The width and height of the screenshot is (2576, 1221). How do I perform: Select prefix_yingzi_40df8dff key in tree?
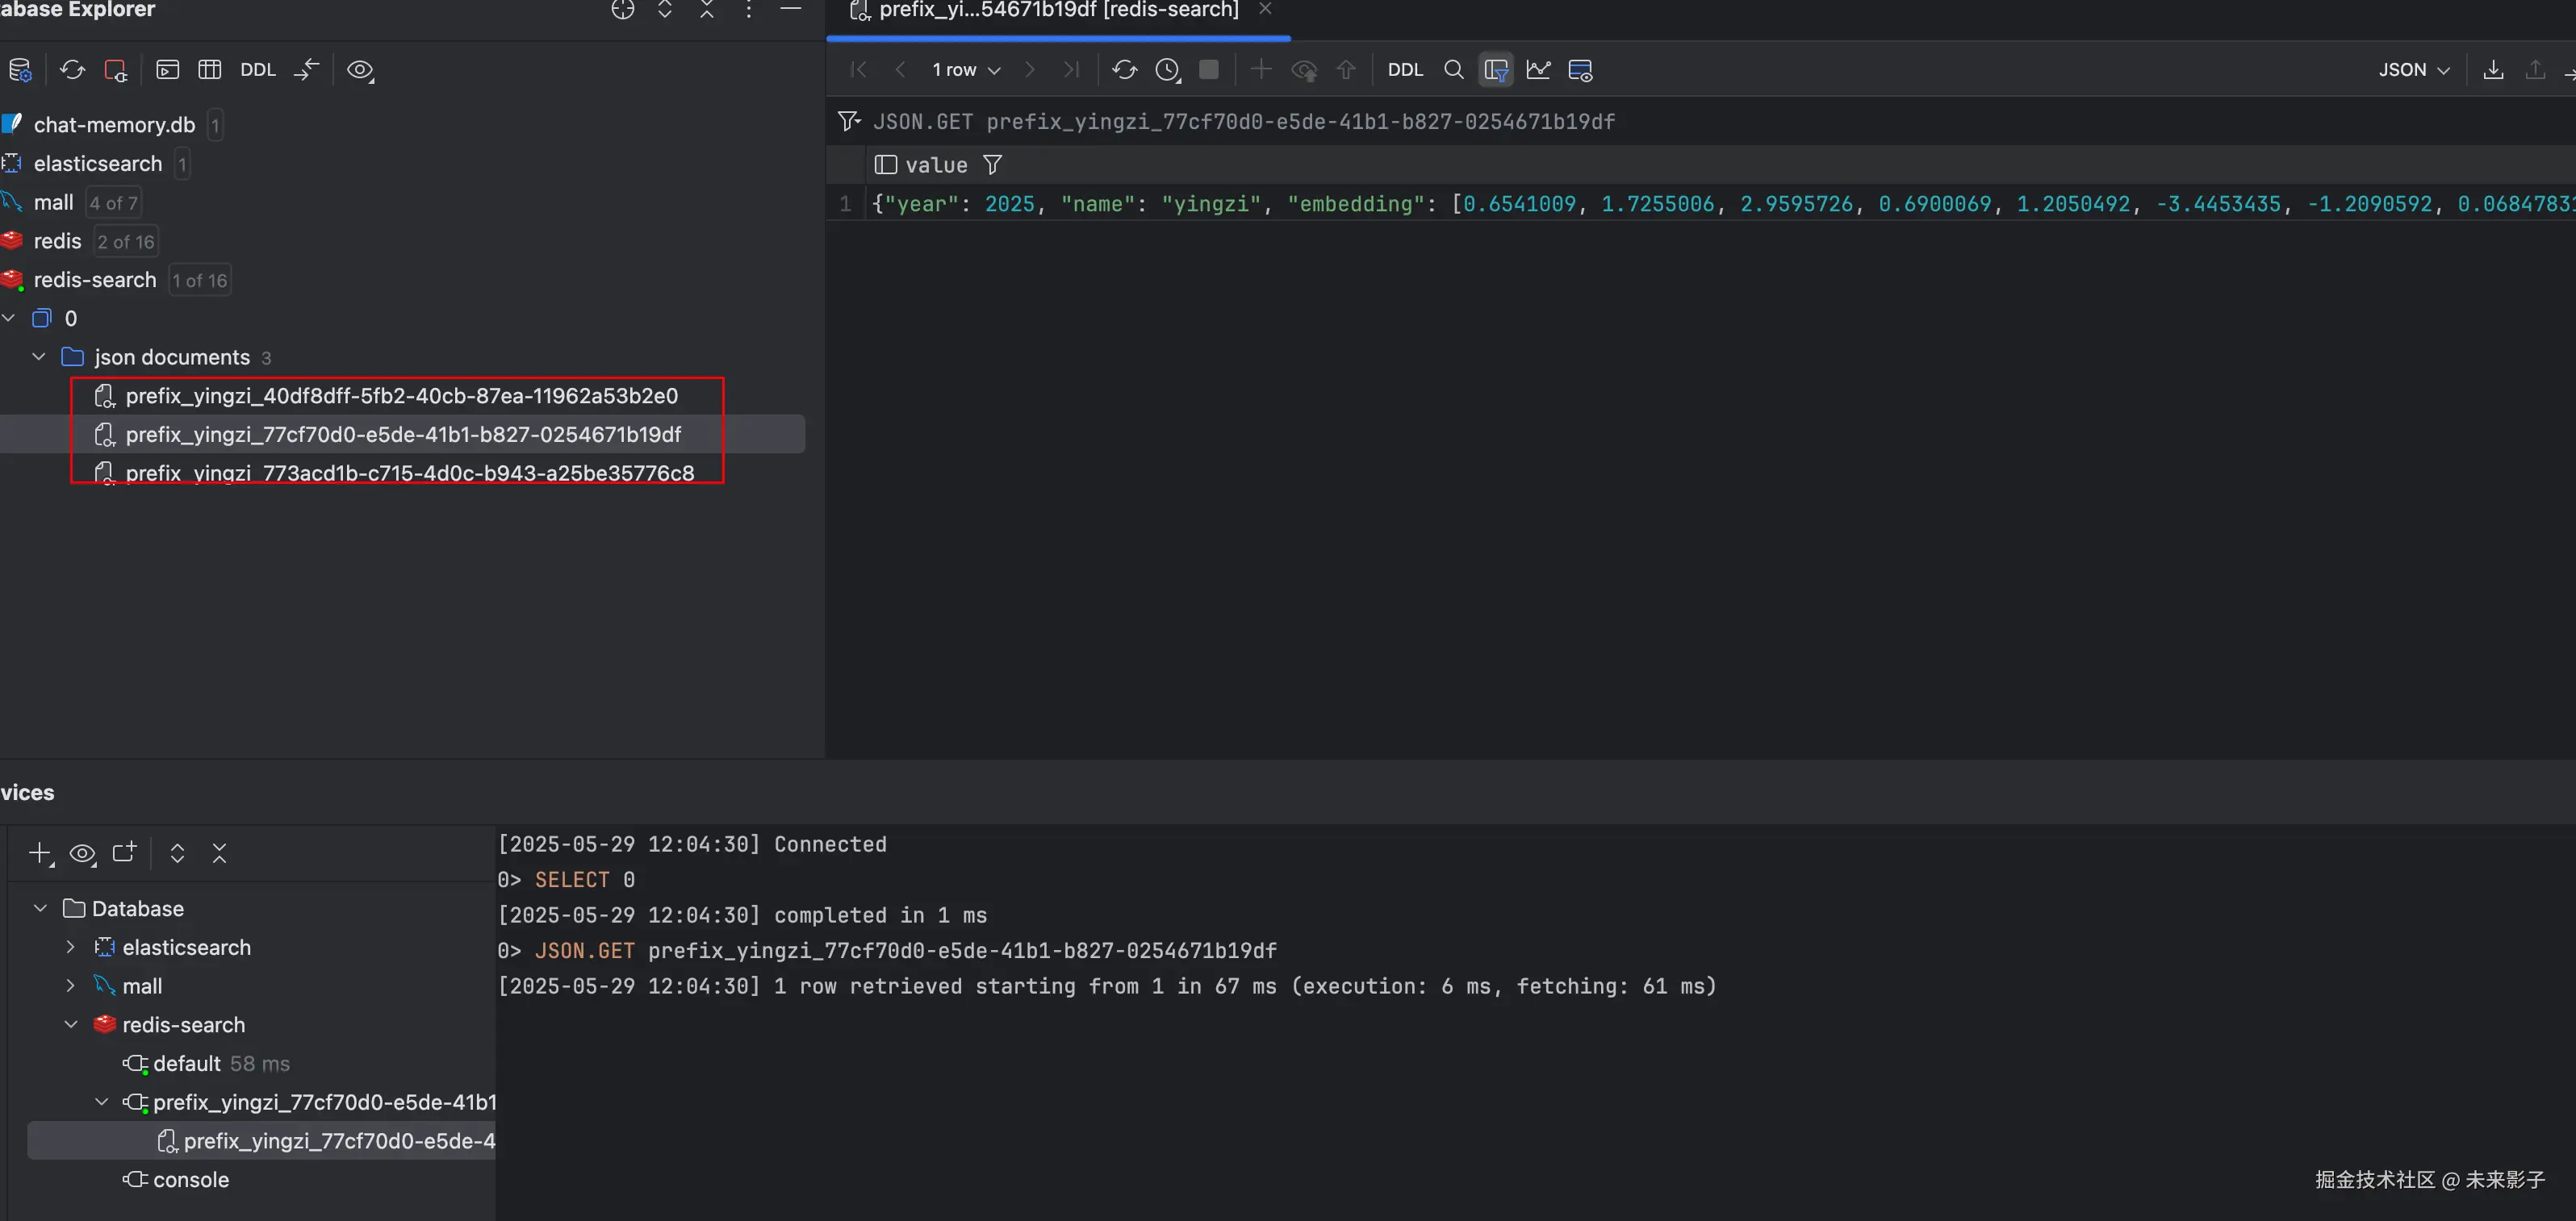(401, 396)
